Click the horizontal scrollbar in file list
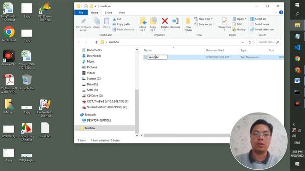This screenshot has width=305, height=171. 187,135
